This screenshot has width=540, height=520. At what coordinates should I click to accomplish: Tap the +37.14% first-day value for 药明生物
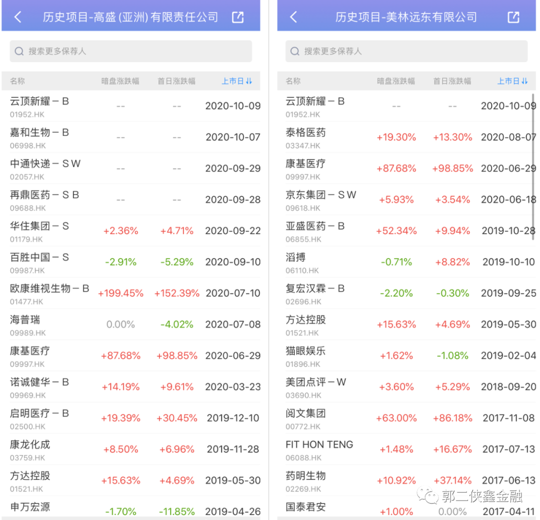(x=452, y=480)
